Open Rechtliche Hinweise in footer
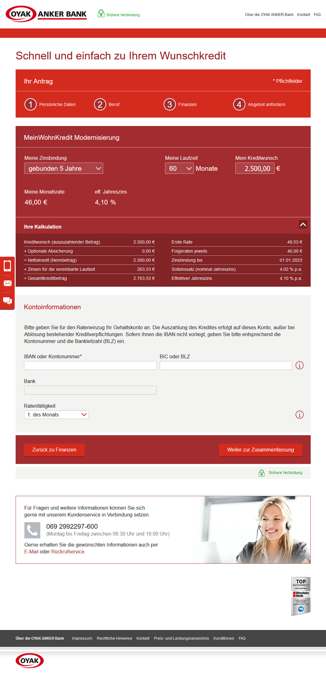 click(114, 638)
